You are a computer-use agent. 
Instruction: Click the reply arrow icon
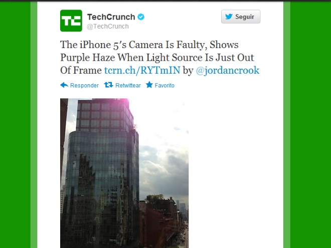tap(64, 85)
